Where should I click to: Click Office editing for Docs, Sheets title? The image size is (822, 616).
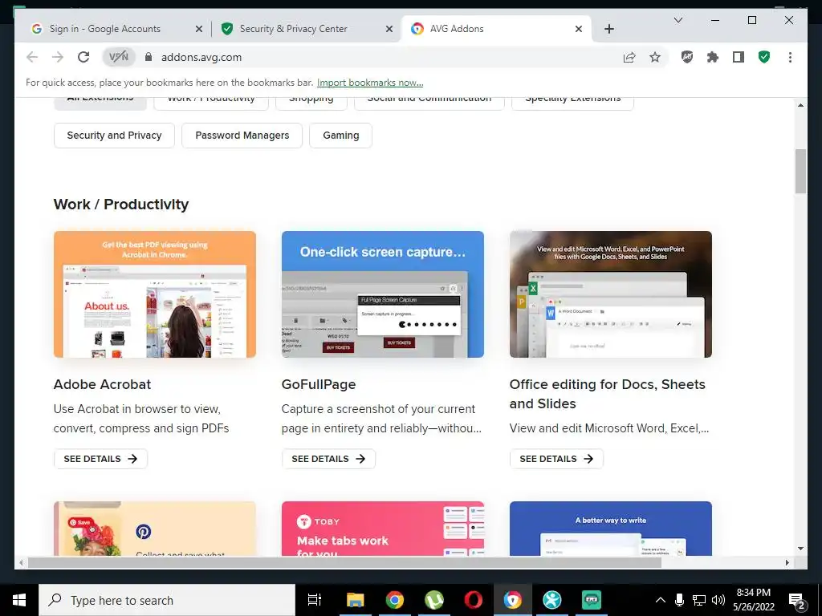(x=608, y=394)
